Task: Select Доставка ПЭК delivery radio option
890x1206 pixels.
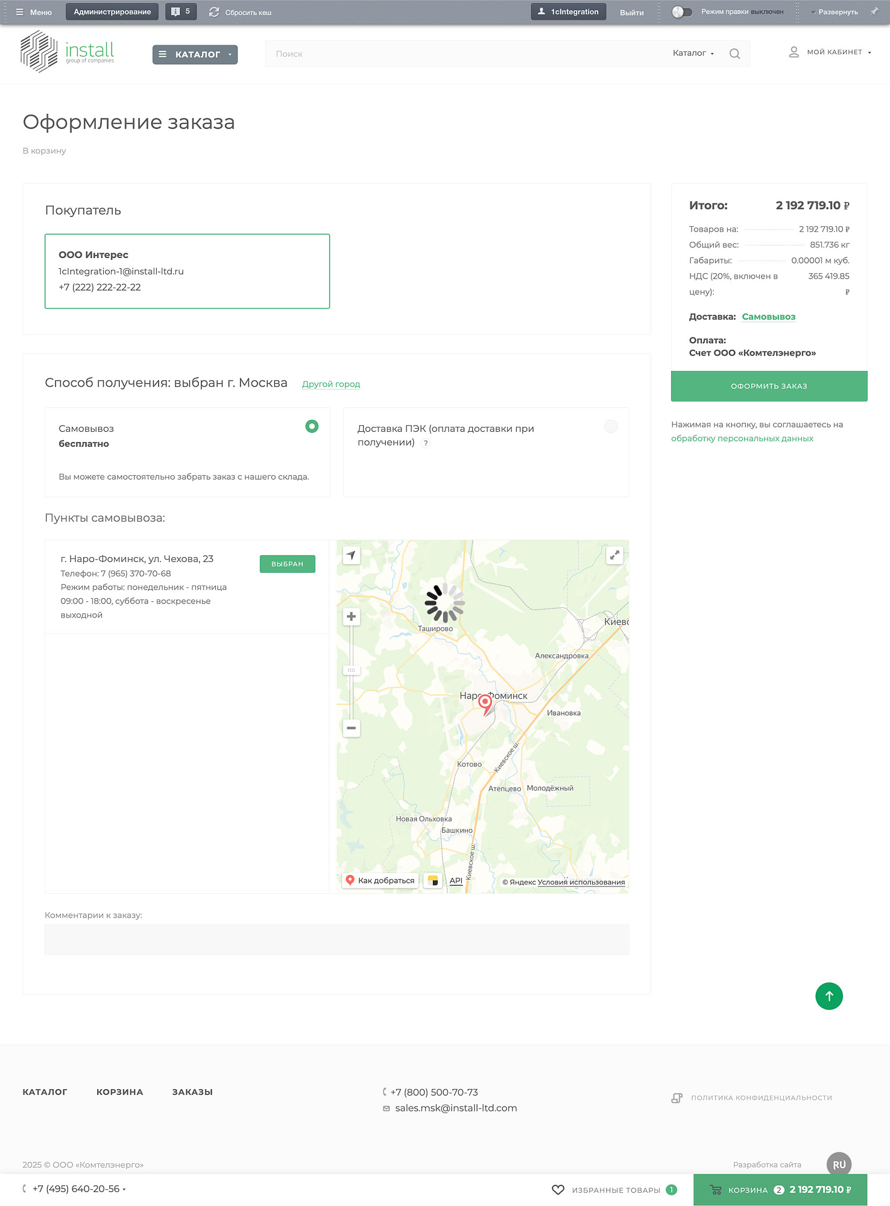Action: (611, 426)
